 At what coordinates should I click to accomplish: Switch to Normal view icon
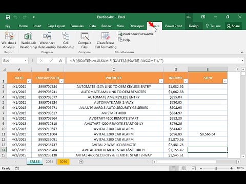coord(173,168)
